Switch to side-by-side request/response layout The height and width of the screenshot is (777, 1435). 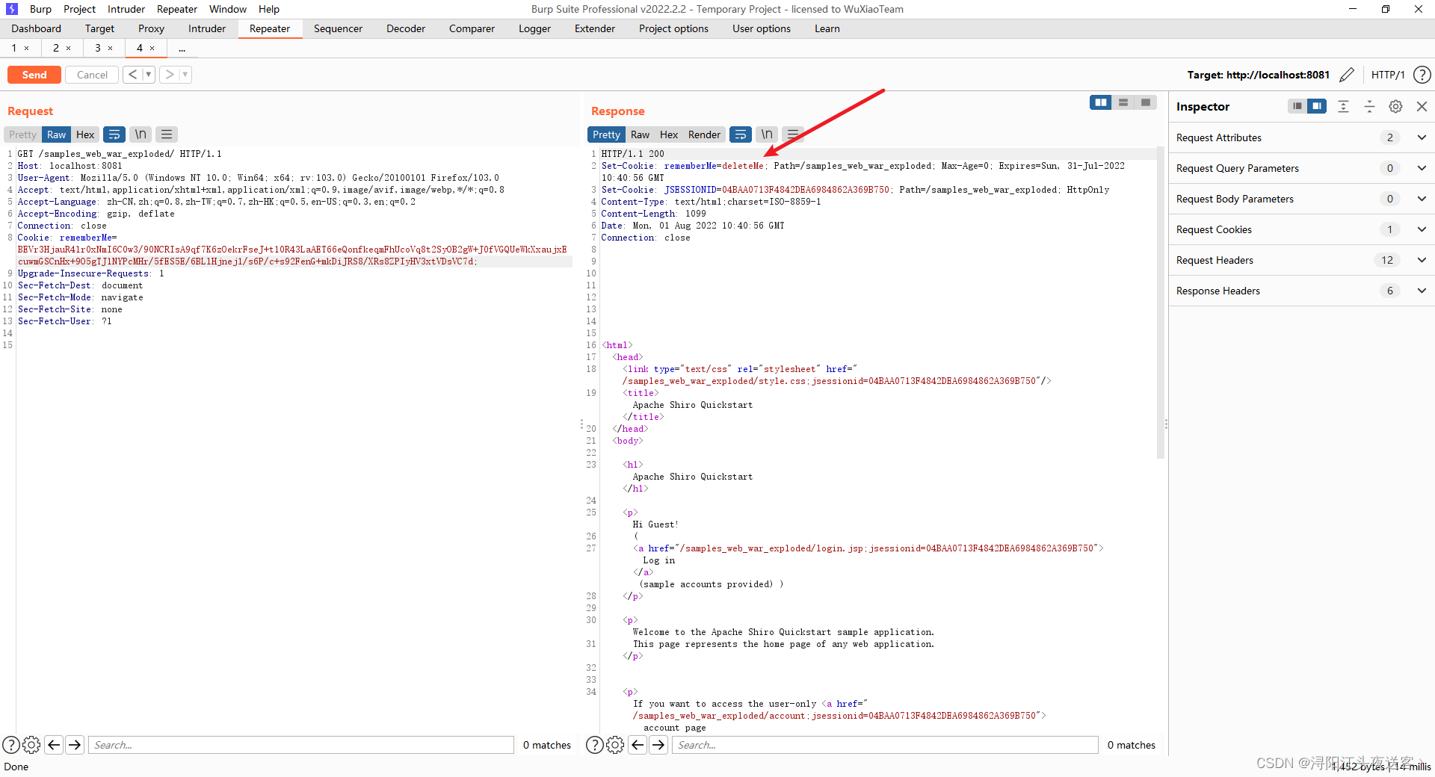pyautogui.click(x=1100, y=102)
